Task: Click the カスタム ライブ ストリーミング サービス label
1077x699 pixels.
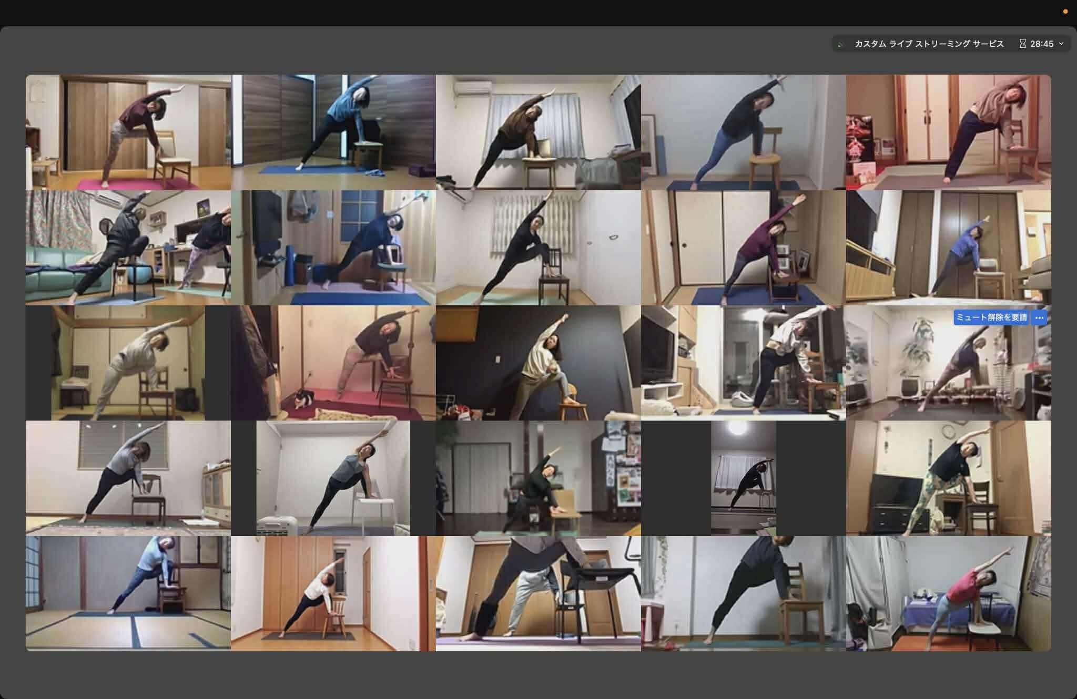Action: pos(929,44)
